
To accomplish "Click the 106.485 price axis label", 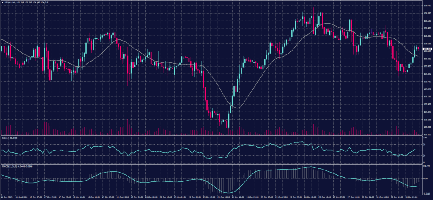I will click(x=427, y=28).
